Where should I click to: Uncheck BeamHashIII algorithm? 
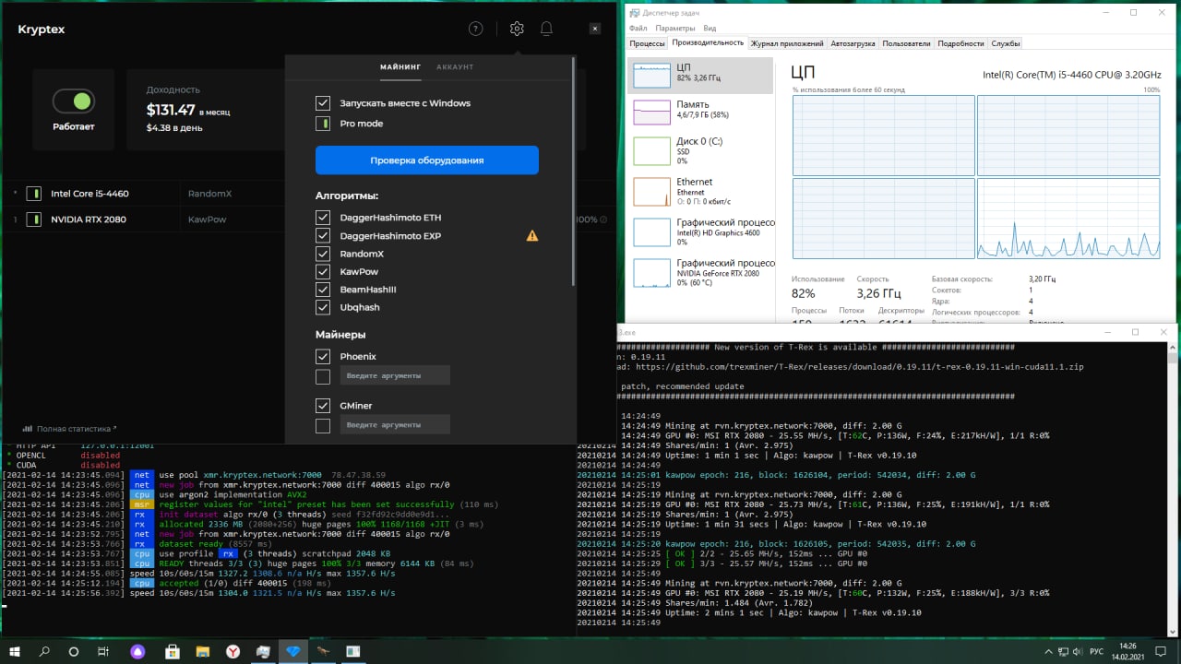pyautogui.click(x=323, y=290)
